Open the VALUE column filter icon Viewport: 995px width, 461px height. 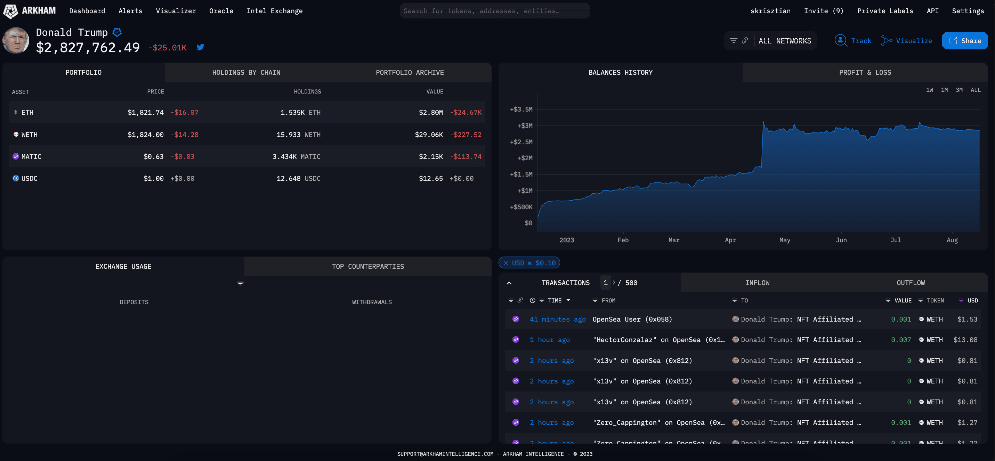[x=888, y=300]
